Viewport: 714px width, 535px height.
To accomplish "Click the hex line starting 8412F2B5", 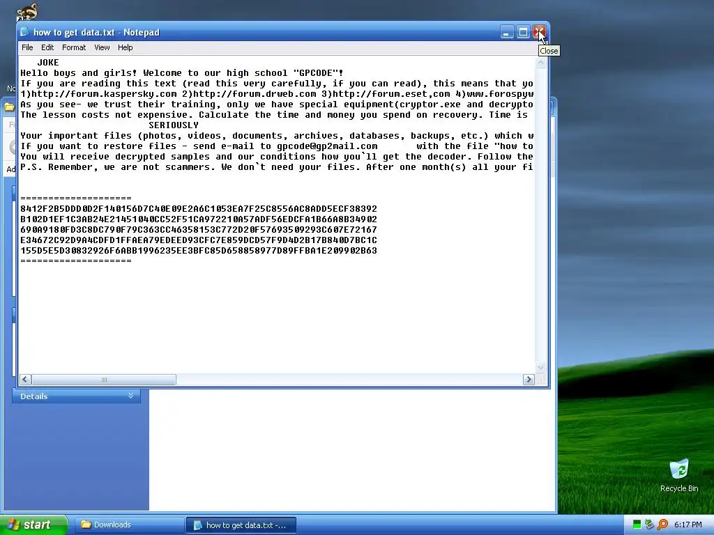I will pos(199,209).
